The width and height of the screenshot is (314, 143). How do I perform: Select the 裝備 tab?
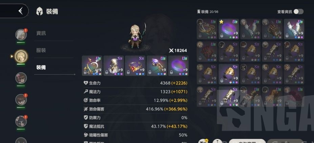(41, 67)
